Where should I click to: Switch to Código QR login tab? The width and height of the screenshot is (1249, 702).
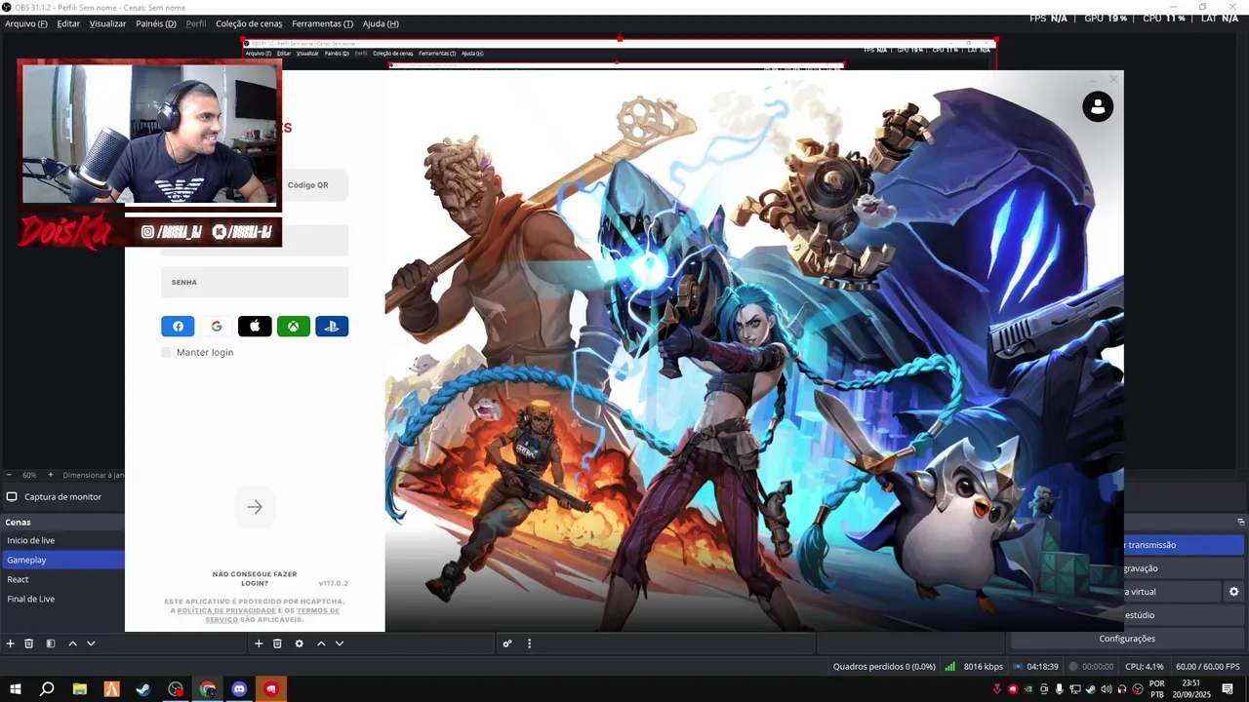point(307,185)
